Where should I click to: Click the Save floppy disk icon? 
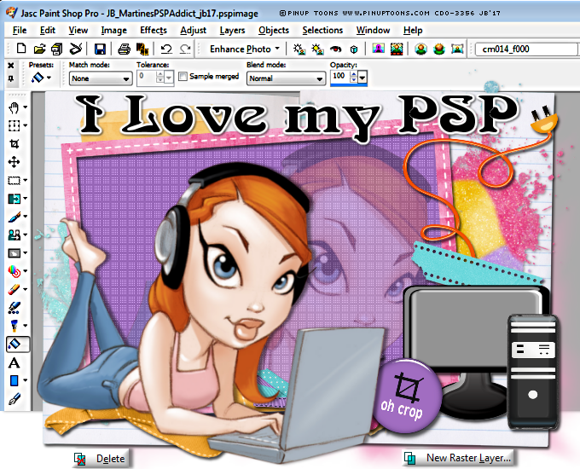100,49
